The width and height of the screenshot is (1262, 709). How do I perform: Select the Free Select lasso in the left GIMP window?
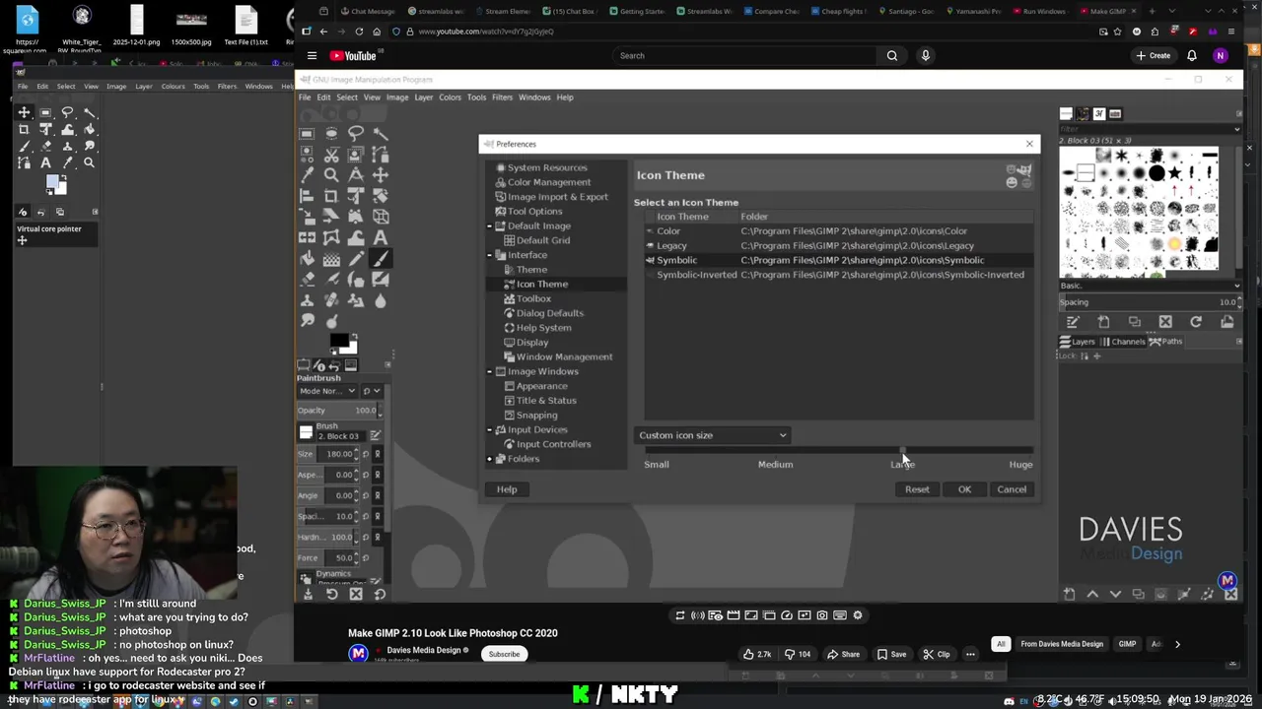click(x=67, y=112)
